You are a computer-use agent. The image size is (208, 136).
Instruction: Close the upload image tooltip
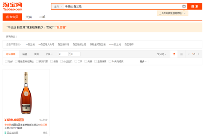pos(184,13)
